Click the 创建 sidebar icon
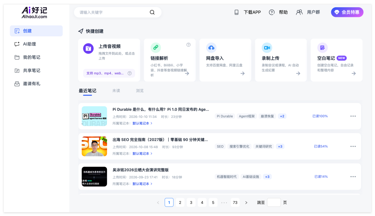This screenshot has width=375, height=216. tap(17, 31)
